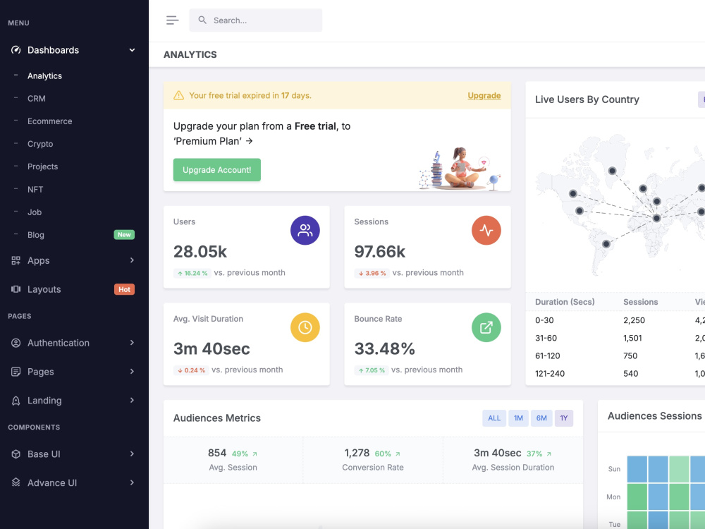705x529 pixels.
Task: Click the 31-60 duration row
Action: click(615, 339)
